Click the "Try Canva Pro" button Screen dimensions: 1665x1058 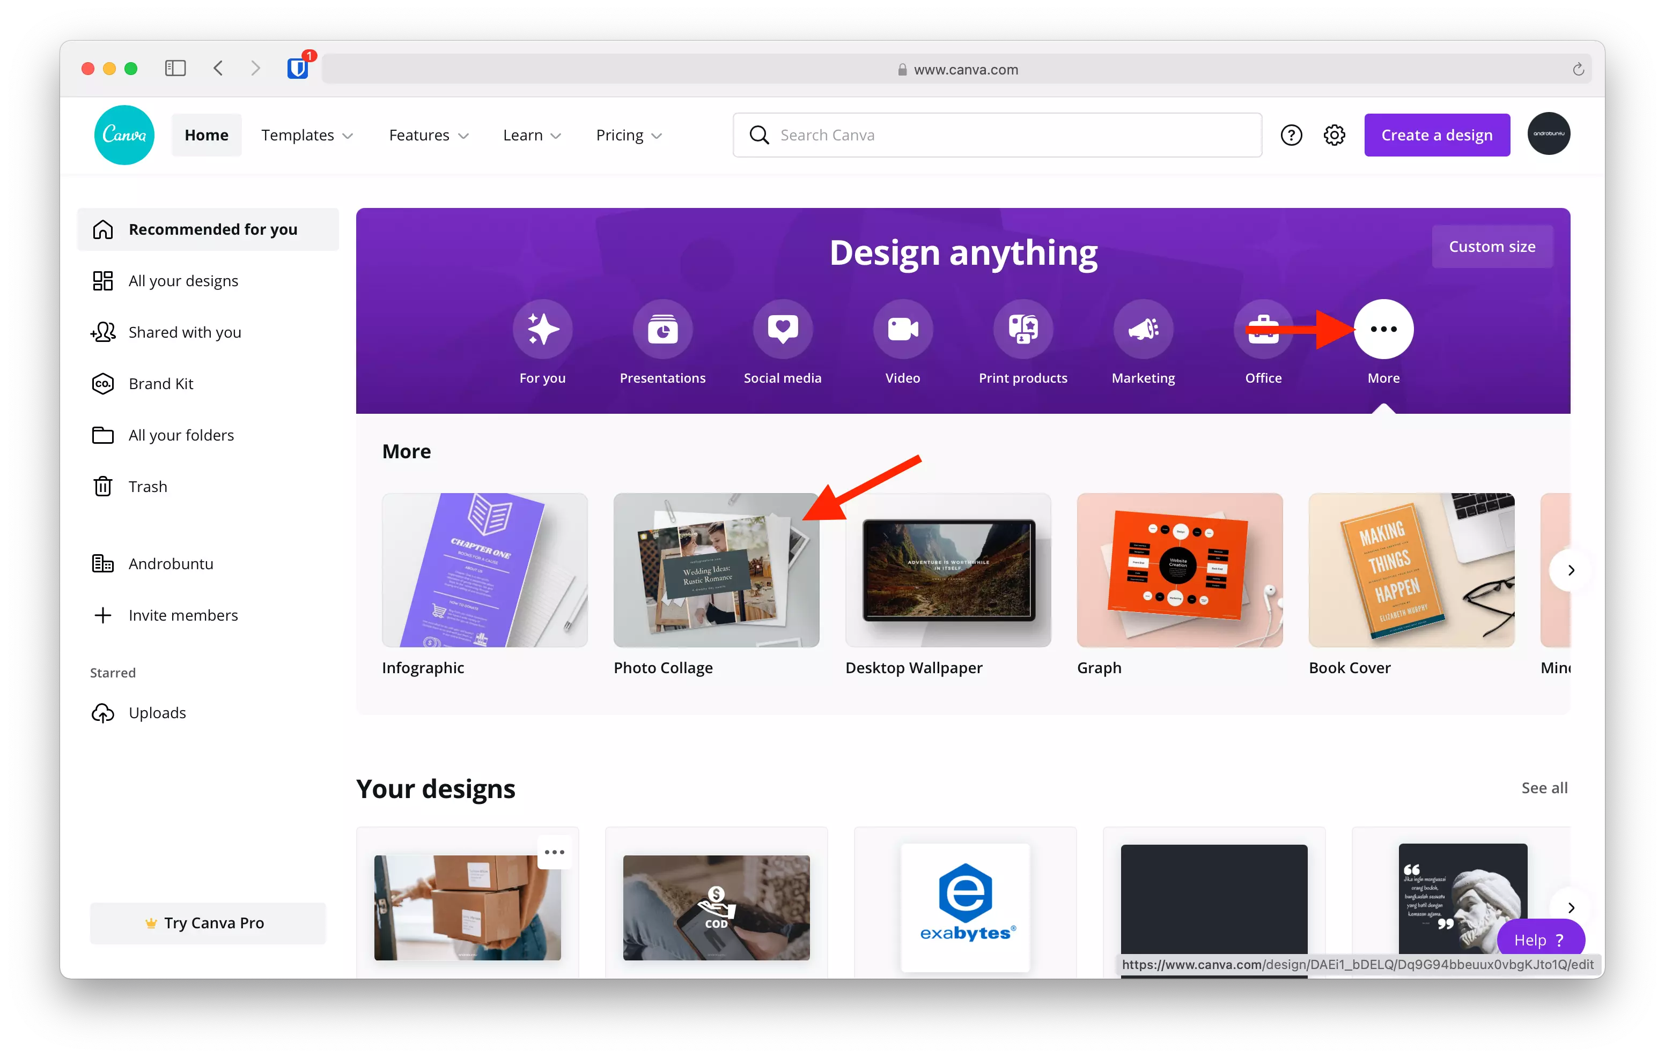207,922
